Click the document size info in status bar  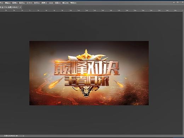(x=11, y=136)
